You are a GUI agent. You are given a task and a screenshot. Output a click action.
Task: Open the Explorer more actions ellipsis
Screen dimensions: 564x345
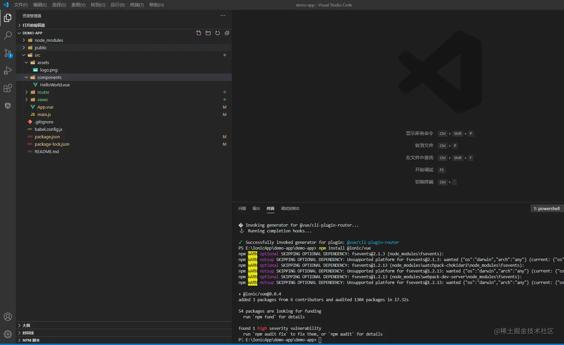pyautogui.click(x=223, y=16)
